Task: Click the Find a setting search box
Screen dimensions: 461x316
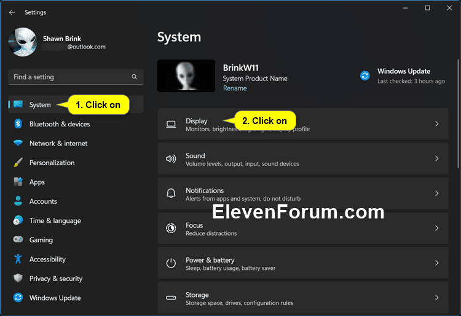Action: pos(76,77)
